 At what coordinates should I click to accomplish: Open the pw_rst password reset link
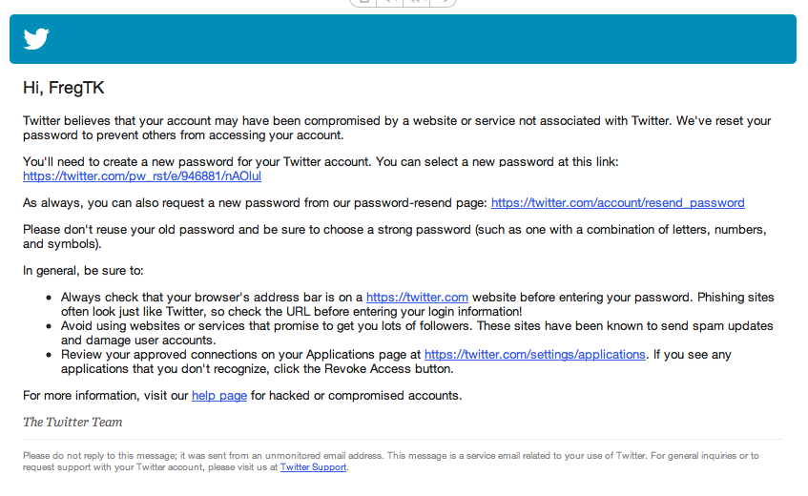pos(142,176)
